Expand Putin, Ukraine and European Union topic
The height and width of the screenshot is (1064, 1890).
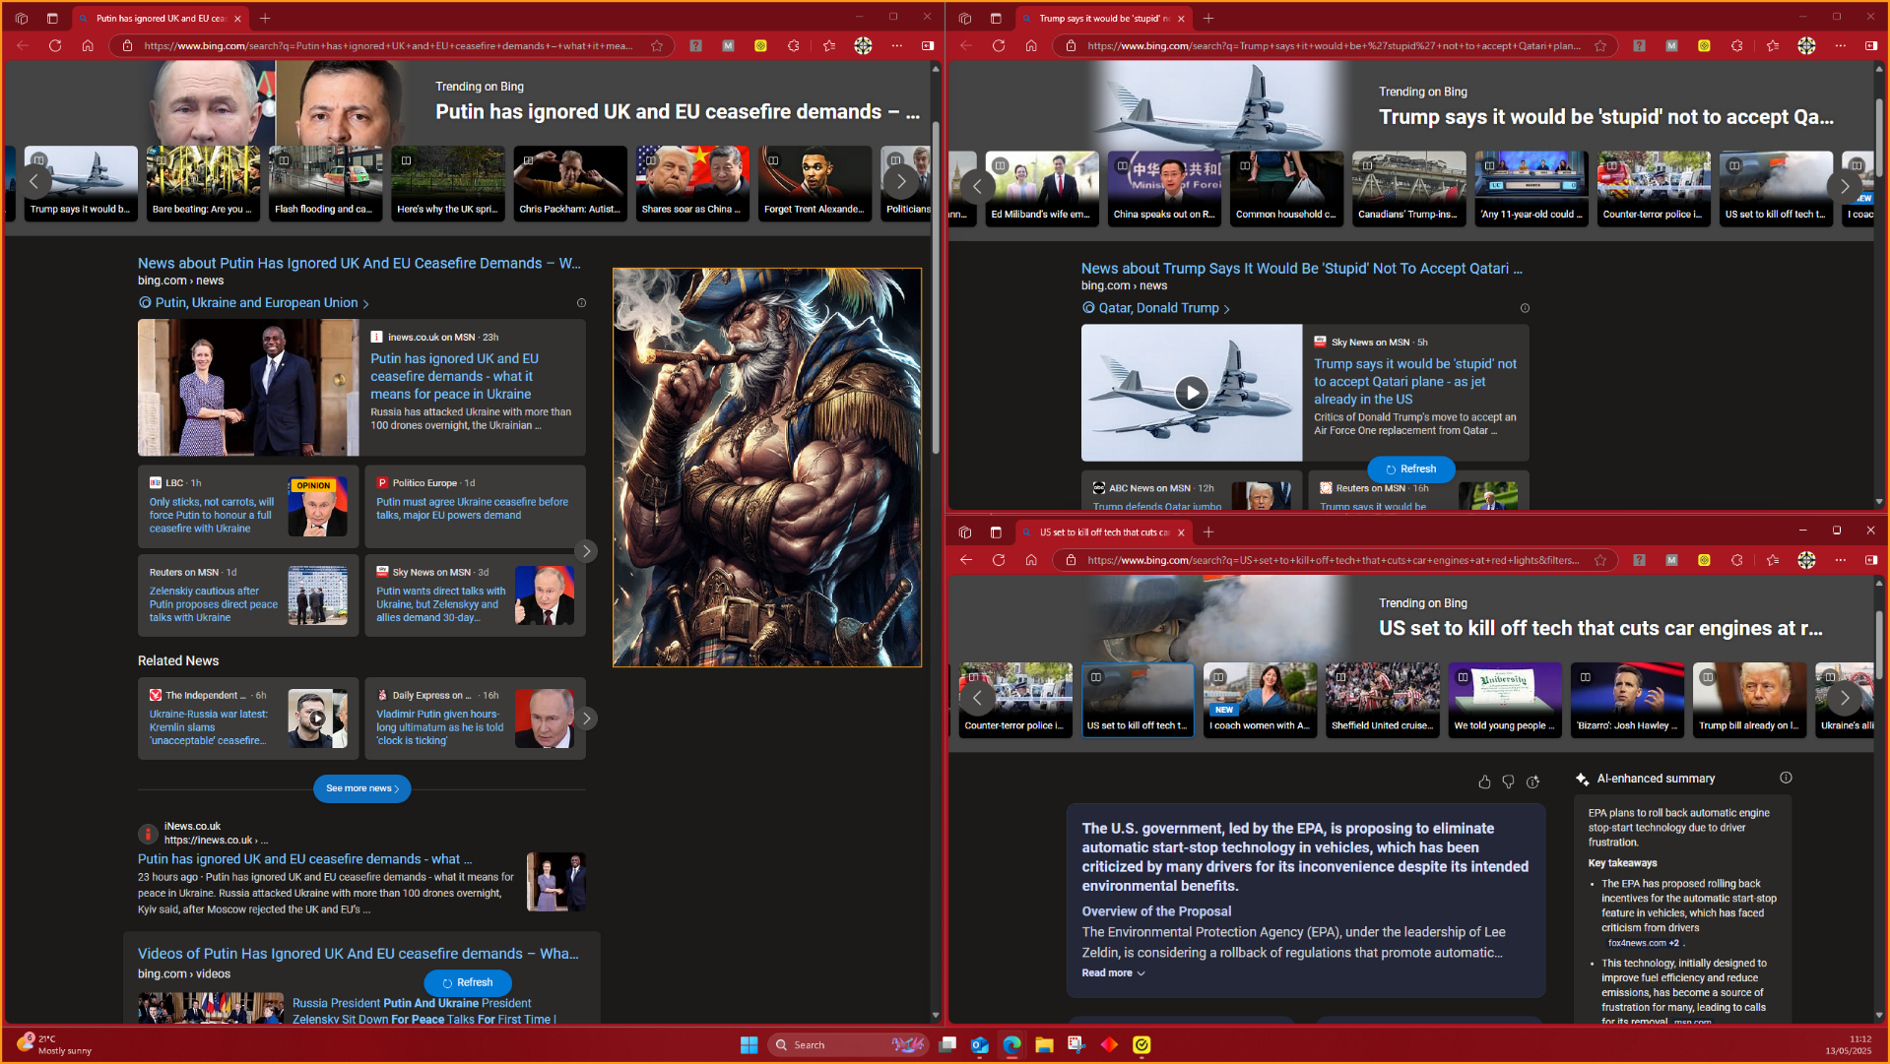254,303
